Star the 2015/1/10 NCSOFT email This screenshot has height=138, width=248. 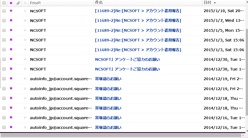25,11
